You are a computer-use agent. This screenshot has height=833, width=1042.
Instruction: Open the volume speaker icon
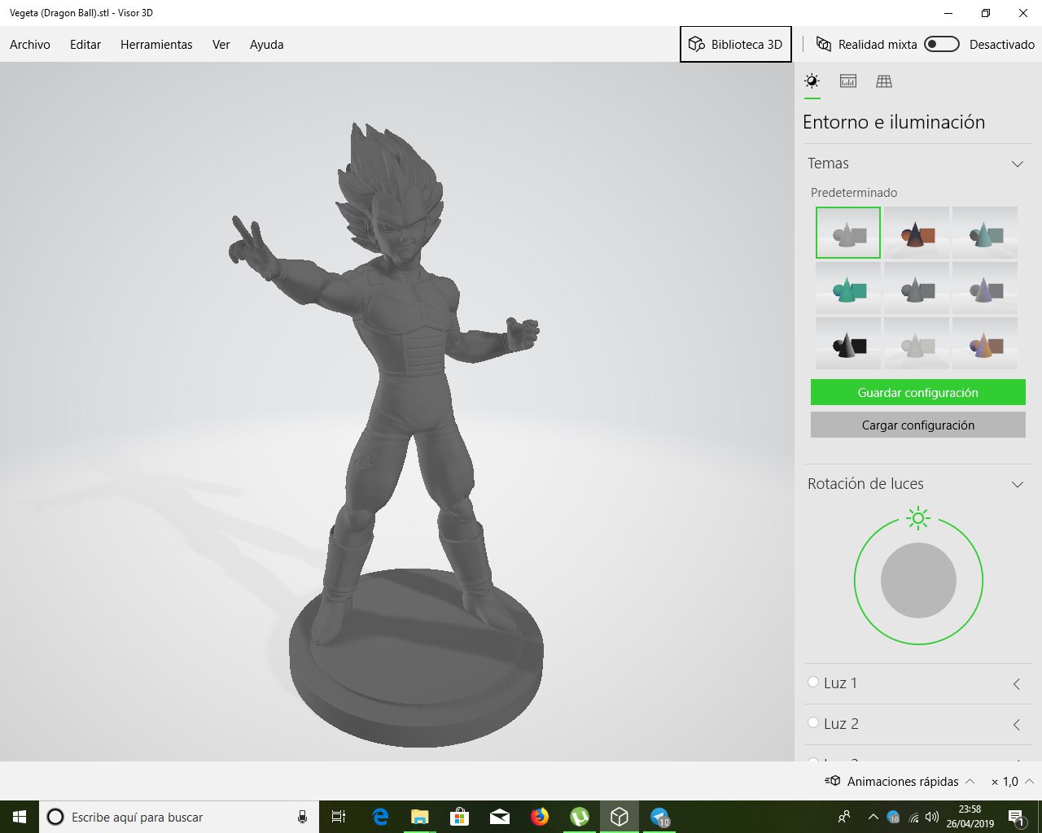pyautogui.click(x=931, y=817)
